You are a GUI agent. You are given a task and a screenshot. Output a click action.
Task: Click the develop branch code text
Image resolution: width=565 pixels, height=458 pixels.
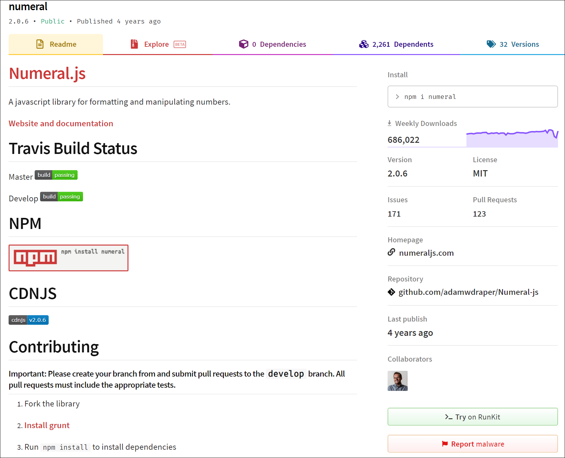[x=286, y=374]
